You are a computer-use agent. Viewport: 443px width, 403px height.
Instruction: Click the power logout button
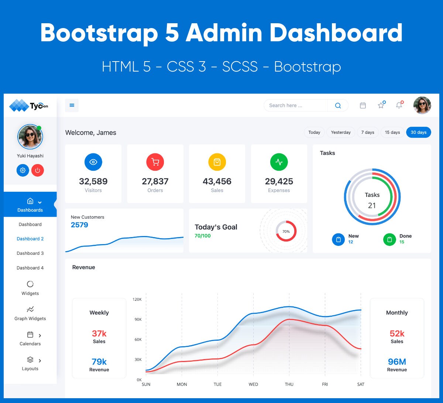pyautogui.click(x=37, y=170)
